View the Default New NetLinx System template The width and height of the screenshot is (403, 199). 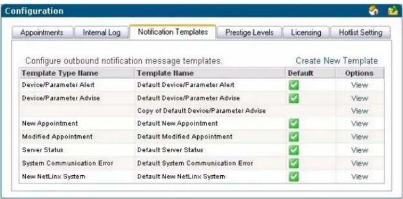360,177
